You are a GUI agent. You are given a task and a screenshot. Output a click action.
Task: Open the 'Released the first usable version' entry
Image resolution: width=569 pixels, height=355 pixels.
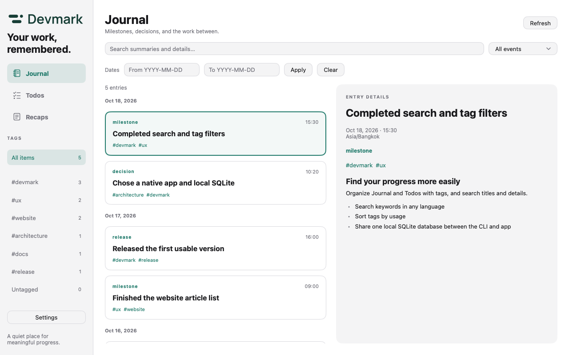click(x=216, y=248)
